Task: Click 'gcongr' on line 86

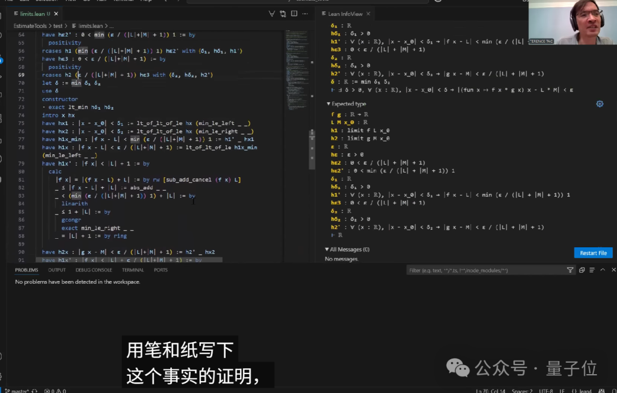Action: pos(71,220)
